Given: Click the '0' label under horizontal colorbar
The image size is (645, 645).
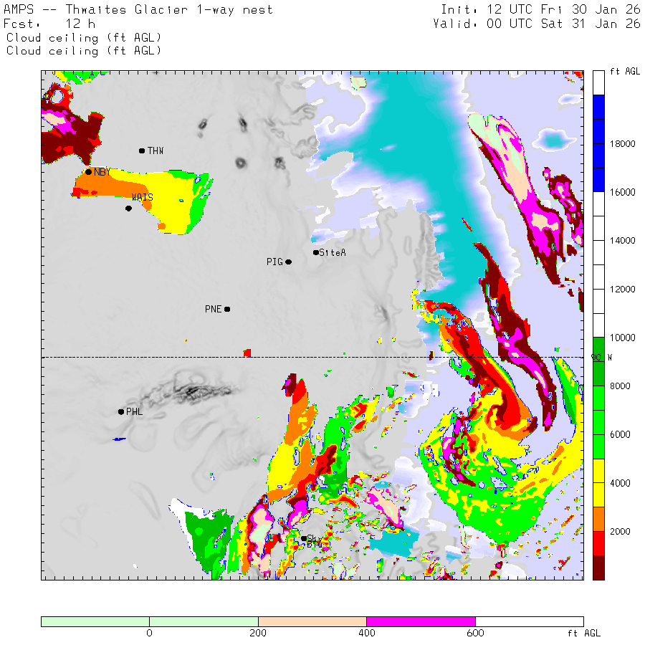Looking at the screenshot, I should [x=149, y=633].
